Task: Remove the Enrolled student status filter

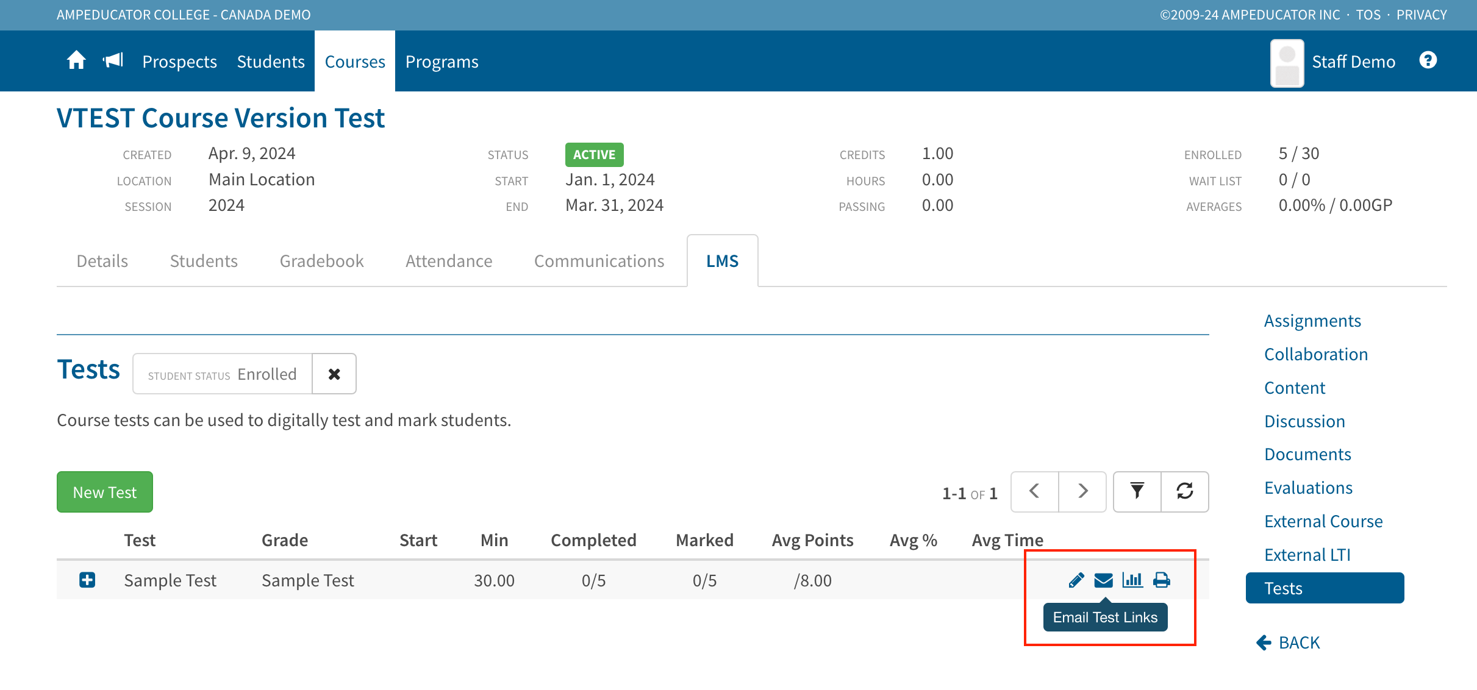Action: pos(334,374)
